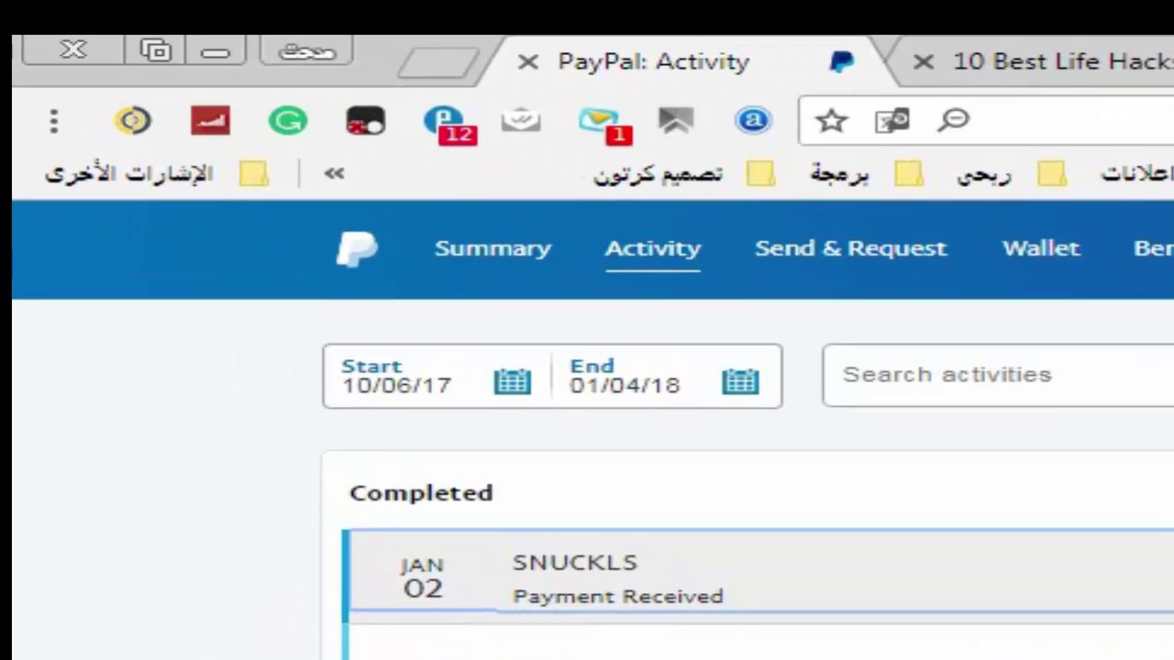Open the End date calendar picker

740,380
